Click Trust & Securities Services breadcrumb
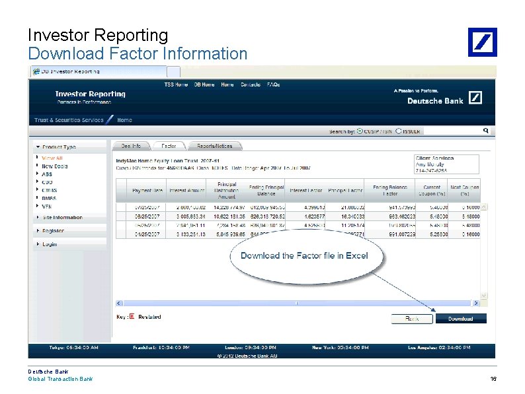This screenshot has width=525, height=394. pos(69,120)
